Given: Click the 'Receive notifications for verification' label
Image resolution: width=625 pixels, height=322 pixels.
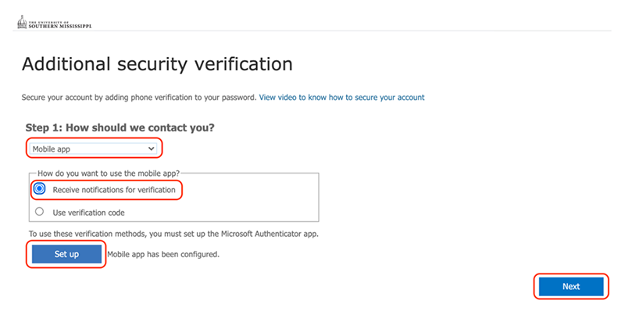Looking at the screenshot, I should coord(114,190).
